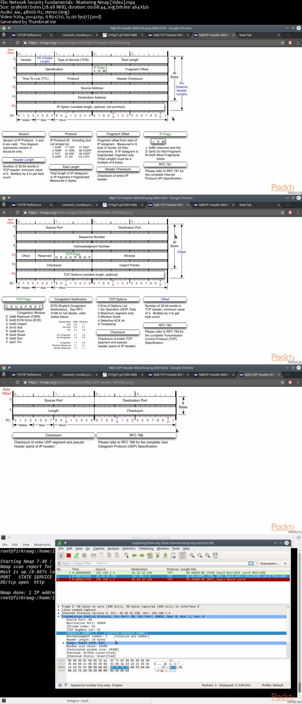The height and width of the screenshot is (704, 302).
Task: Select the Acknowledgment number: 1 line
Action: [x=108, y=636]
